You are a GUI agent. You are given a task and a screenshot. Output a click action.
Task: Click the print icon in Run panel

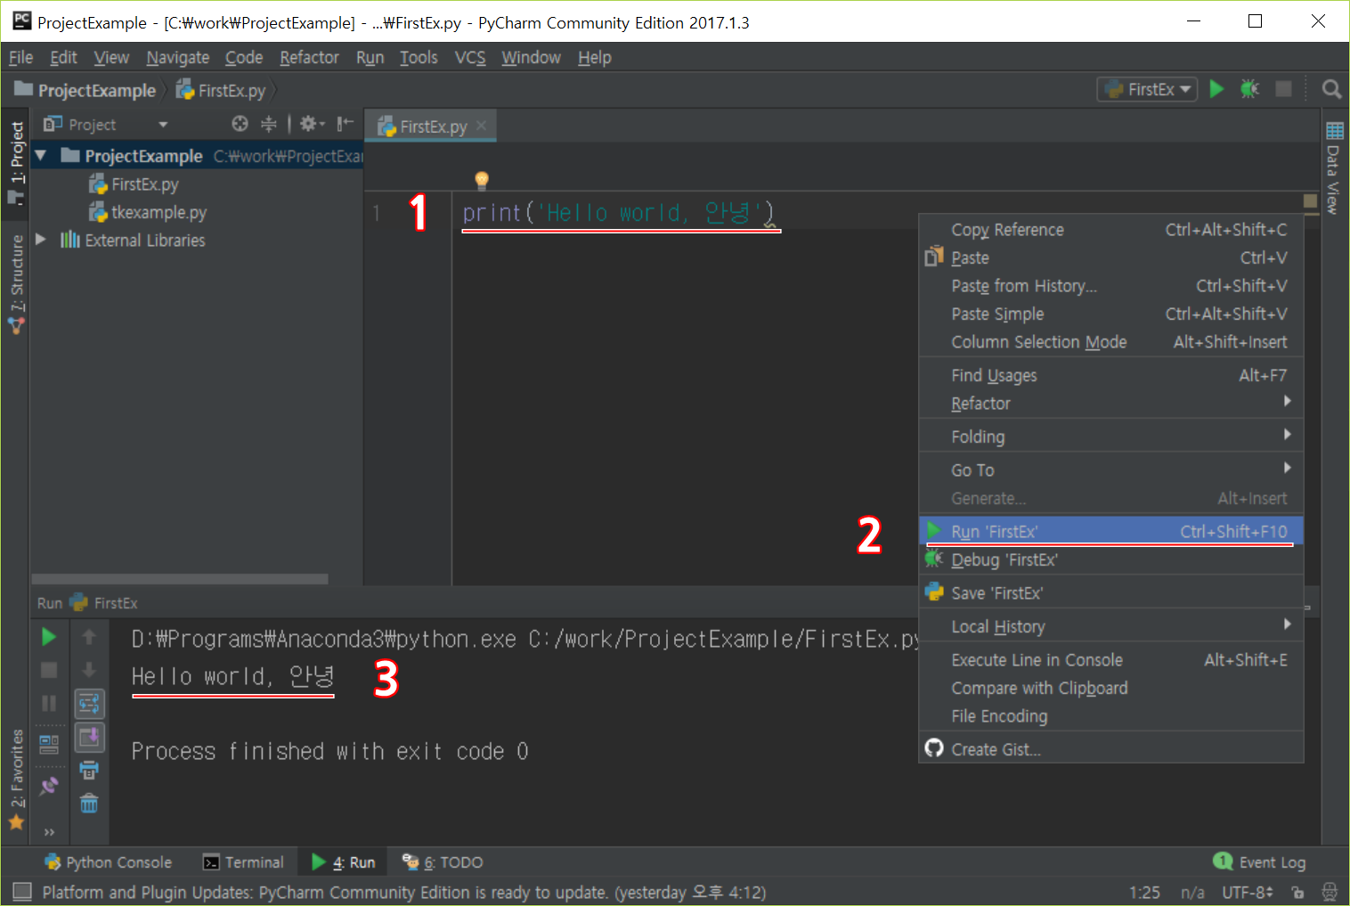[x=89, y=771]
